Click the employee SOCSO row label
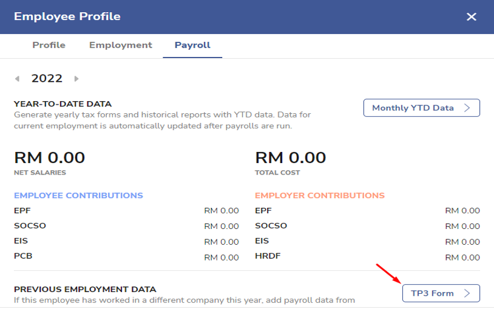Screen dimensions: 494x315 click(30, 226)
